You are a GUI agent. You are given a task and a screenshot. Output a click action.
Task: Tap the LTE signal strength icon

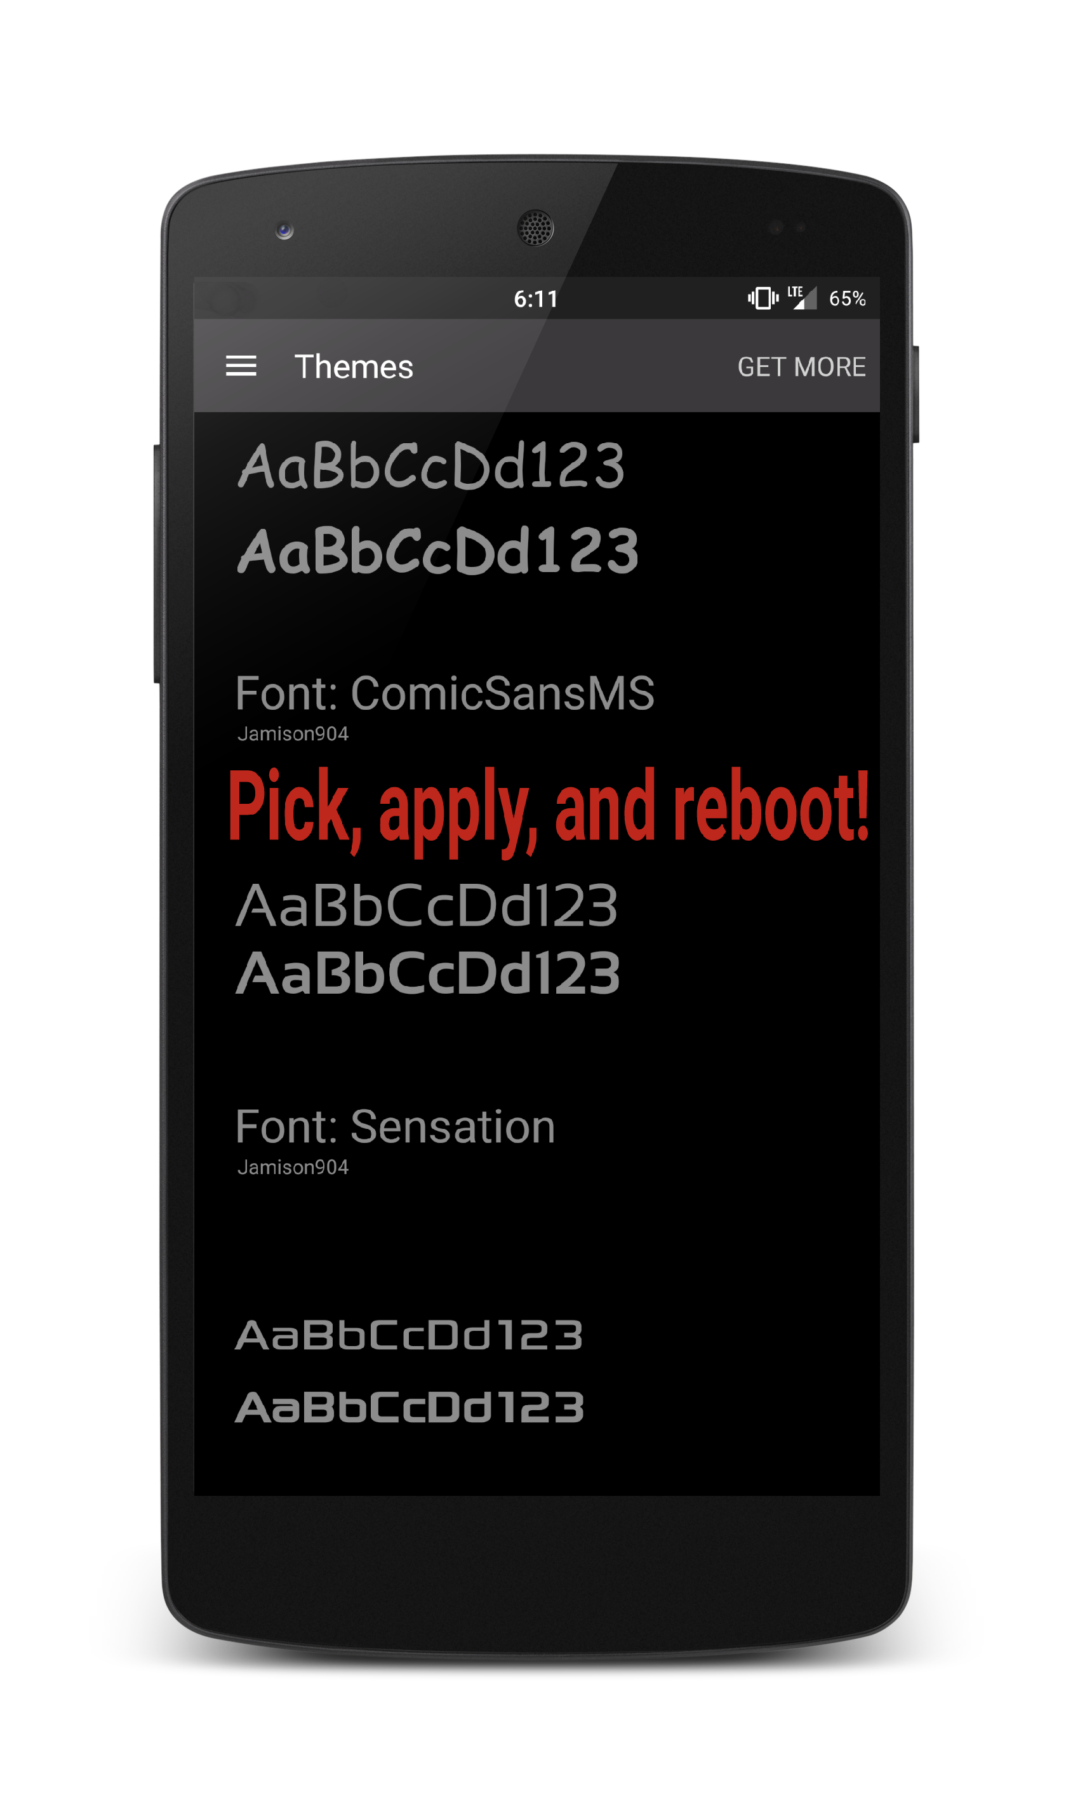pos(802,297)
